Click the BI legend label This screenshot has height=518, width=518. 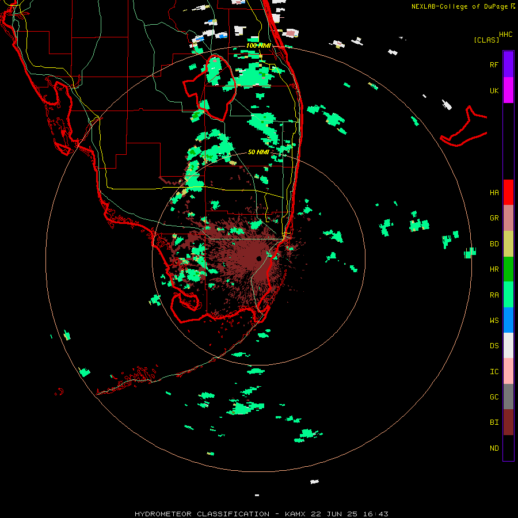(x=494, y=422)
